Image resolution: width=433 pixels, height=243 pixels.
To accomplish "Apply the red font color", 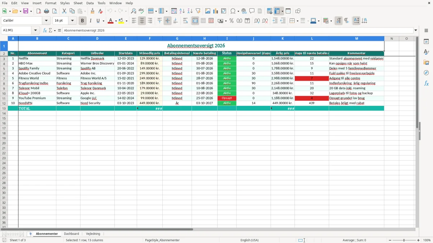I will click(x=110, y=21).
